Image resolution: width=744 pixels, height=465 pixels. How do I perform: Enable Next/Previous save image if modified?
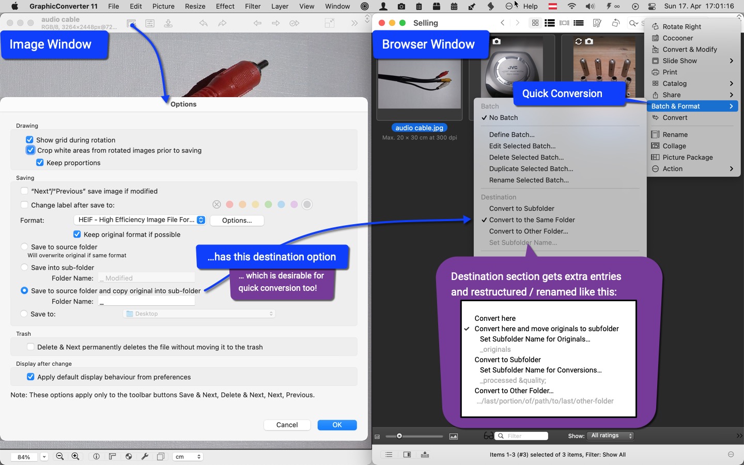[24, 191]
